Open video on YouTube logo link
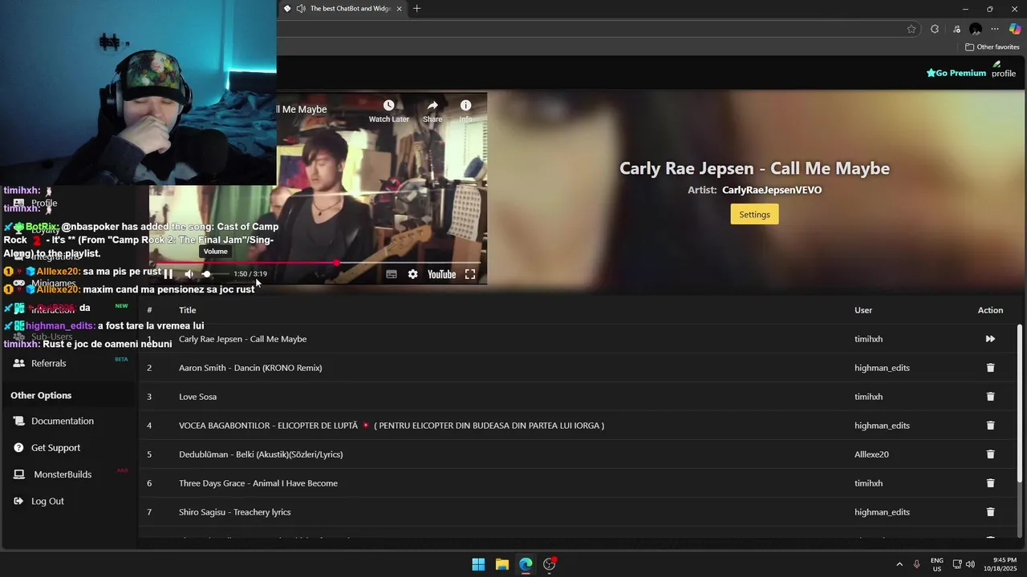The height and width of the screenshot is (577, 1027). tap(441, 274)
